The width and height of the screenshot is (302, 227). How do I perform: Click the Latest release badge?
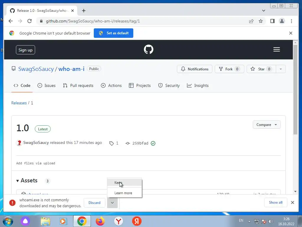point(43,129)
